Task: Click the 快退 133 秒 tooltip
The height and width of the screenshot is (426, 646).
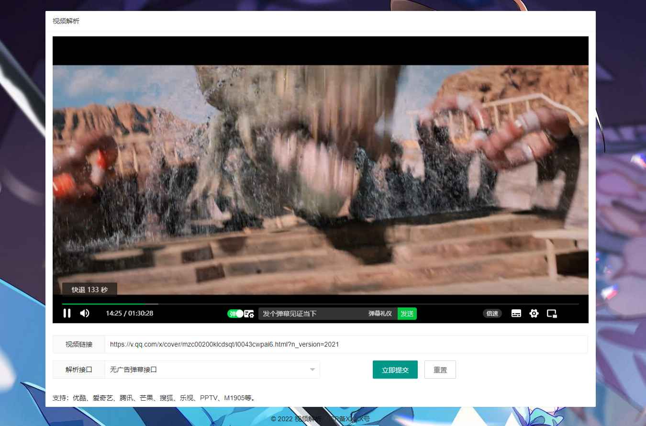Action: (x=90, y=290)
